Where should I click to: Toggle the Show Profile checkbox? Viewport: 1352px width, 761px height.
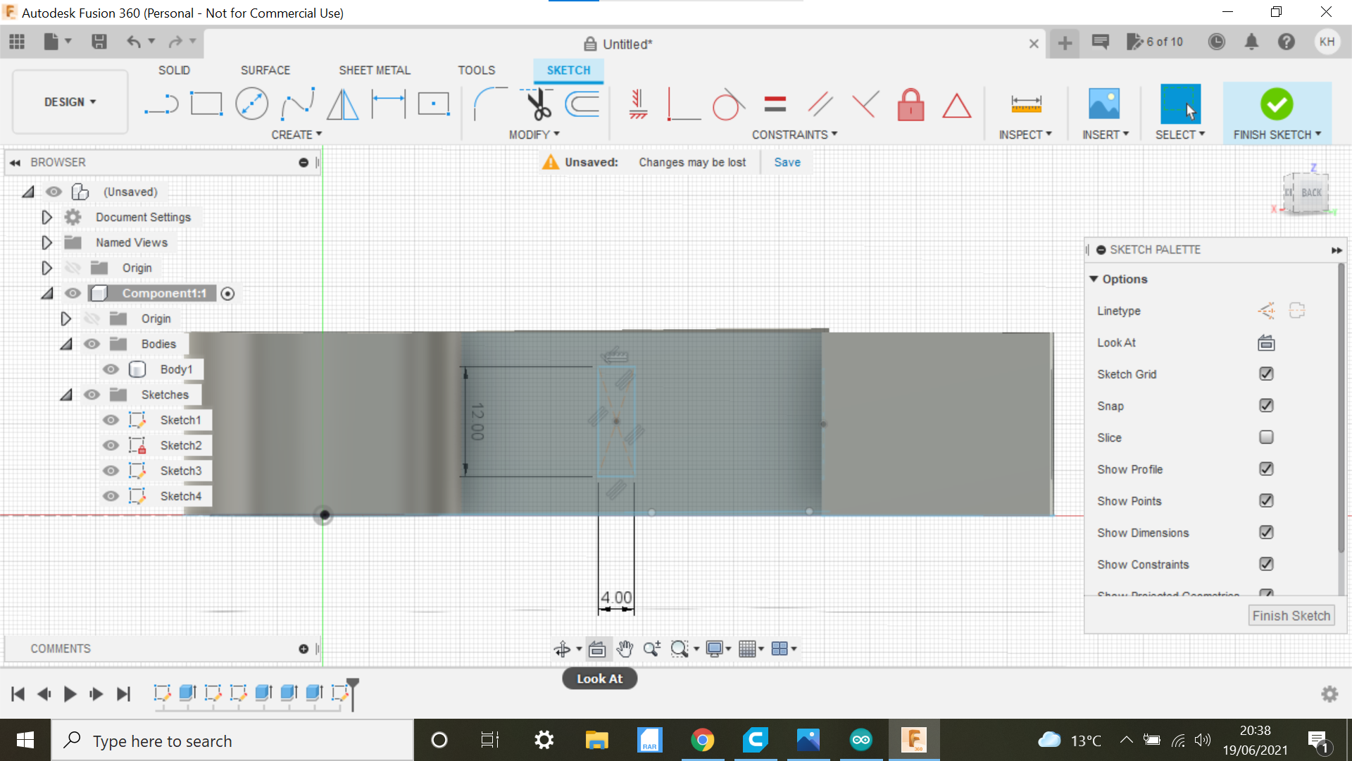pos(1266,469)
